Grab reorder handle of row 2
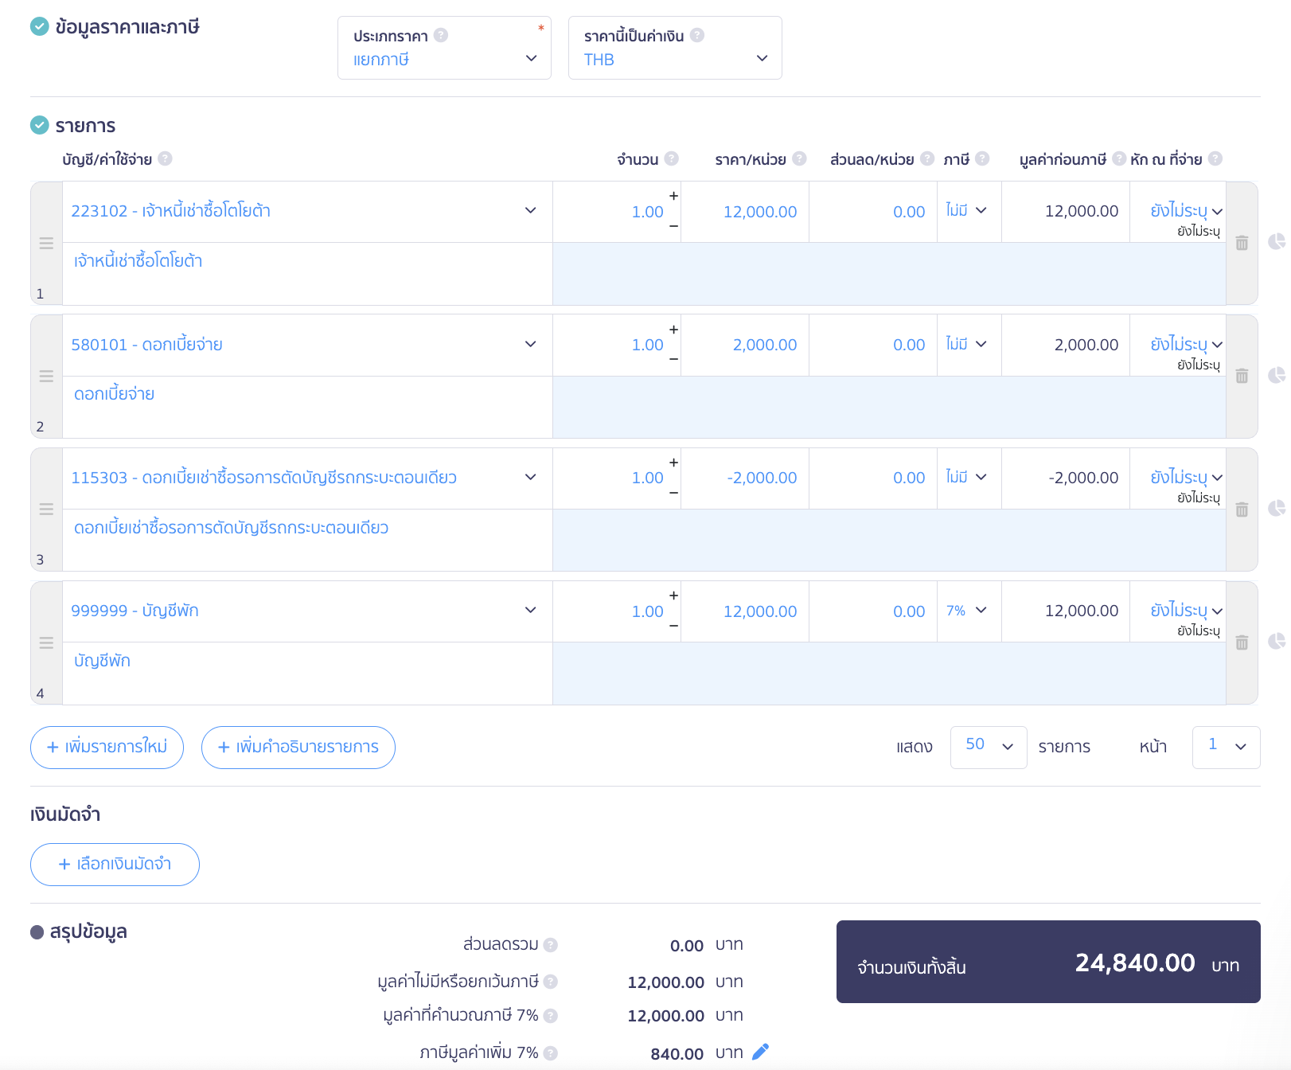 click(x=46, y=376)
